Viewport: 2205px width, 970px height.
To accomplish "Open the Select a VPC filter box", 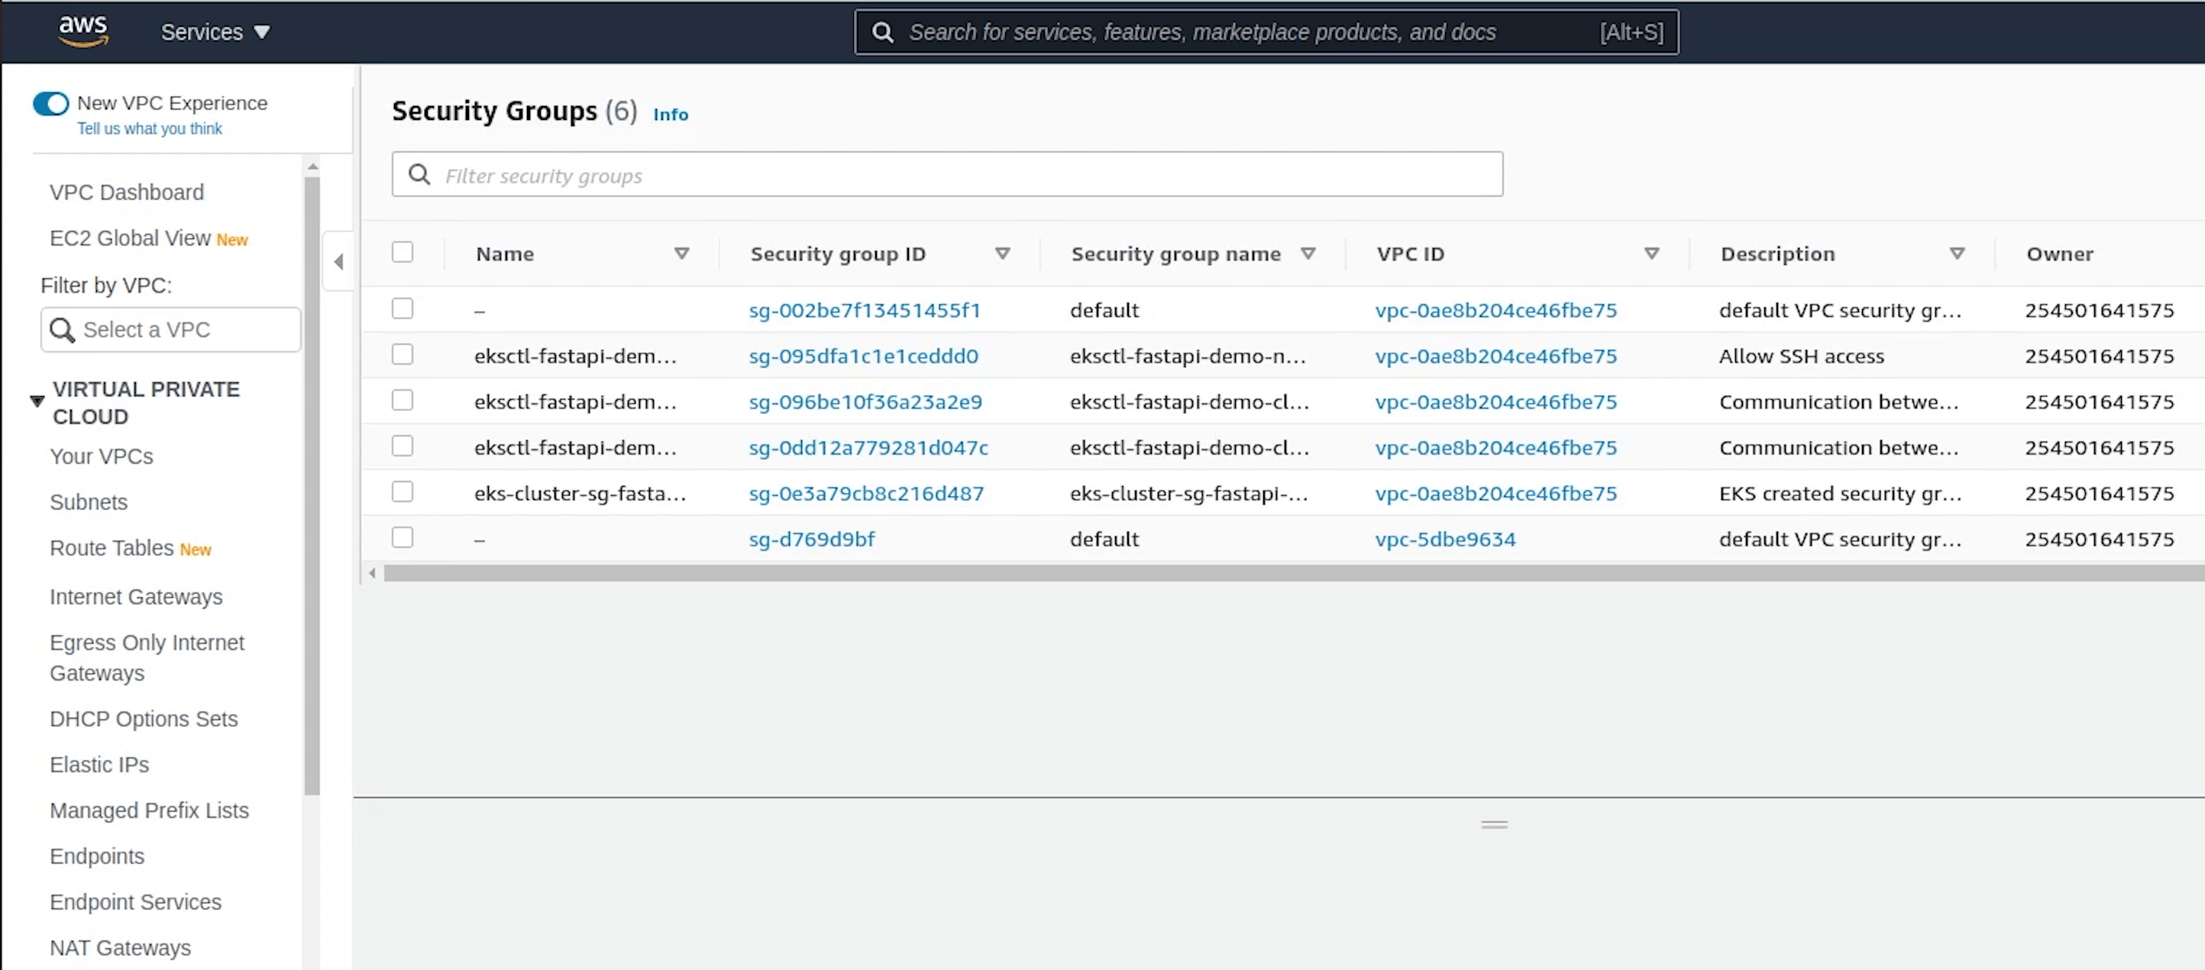I will [171, 330].
